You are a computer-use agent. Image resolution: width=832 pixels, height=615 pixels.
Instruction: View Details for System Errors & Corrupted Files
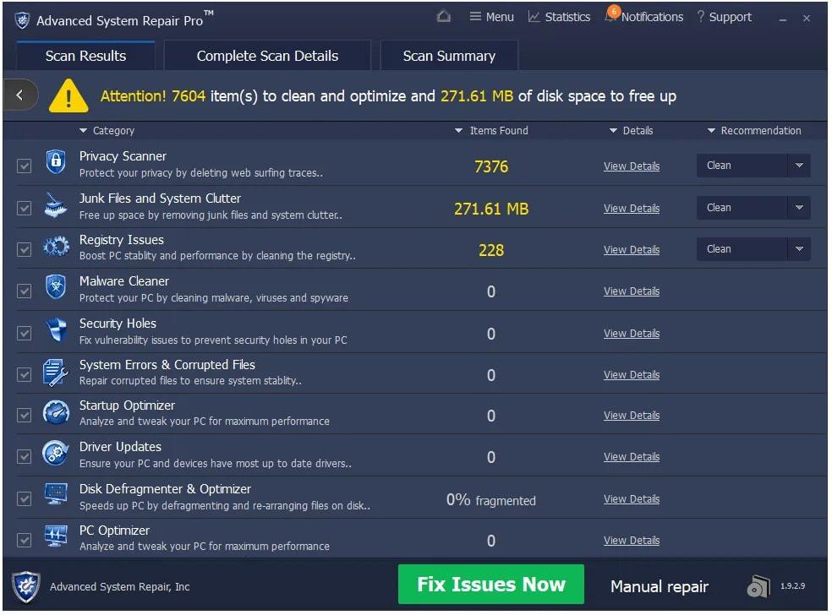click(632, 375)
